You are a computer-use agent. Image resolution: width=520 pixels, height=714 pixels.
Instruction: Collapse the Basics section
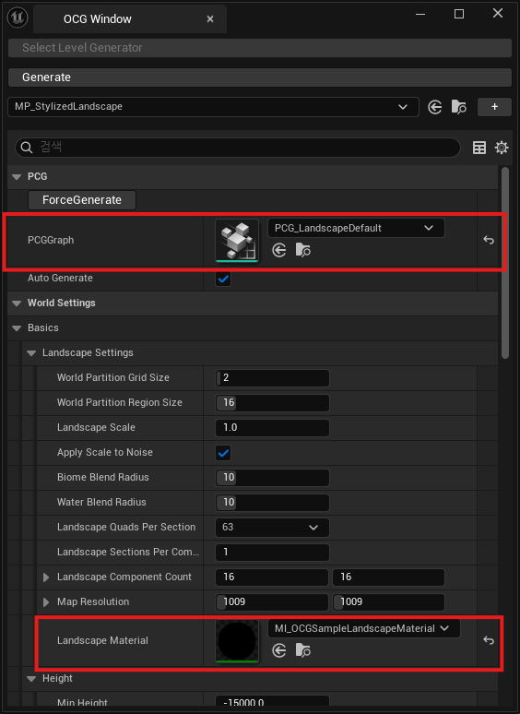pyautogui.click(x=17, y=328)
